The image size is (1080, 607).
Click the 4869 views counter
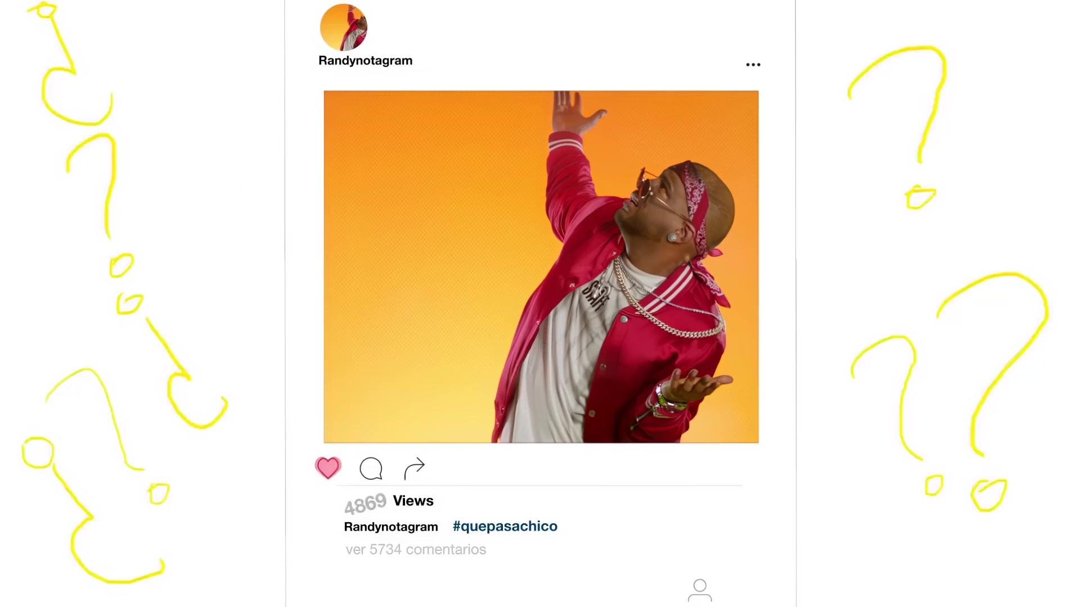pos(366,504)
